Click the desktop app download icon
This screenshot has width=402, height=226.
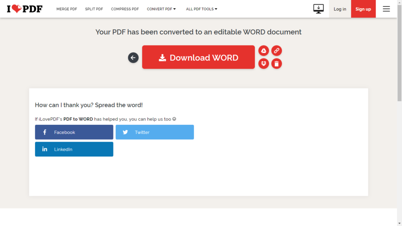tap(318, 9)
